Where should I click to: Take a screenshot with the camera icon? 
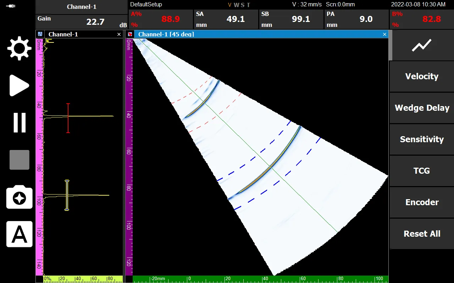(20, 197)
